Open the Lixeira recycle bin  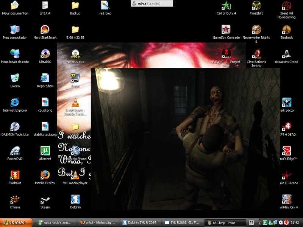(15, 78)
